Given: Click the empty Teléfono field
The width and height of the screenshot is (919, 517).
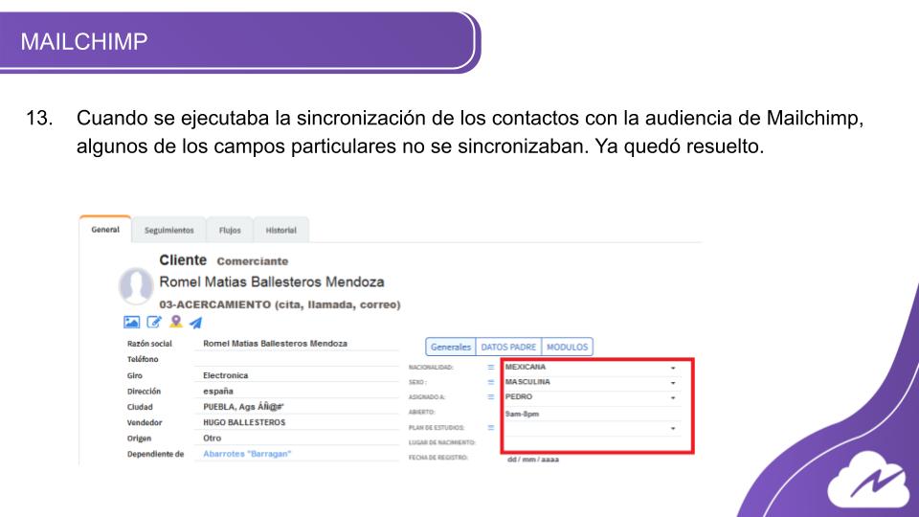Looking at the screenshot, I should pos(297,359).
